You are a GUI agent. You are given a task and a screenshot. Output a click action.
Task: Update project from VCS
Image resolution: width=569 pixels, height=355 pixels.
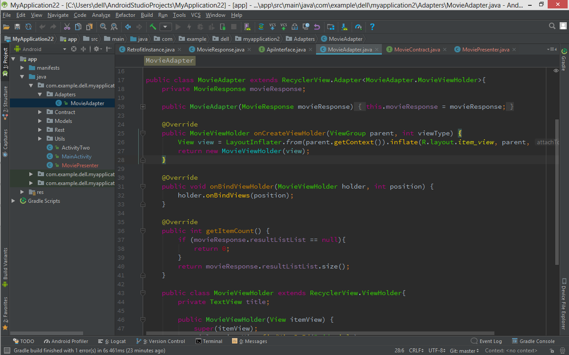click(x=272, y=27)
